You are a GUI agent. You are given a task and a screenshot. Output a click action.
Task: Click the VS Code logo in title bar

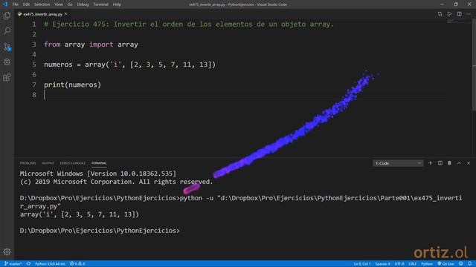(x=5, y=4)
